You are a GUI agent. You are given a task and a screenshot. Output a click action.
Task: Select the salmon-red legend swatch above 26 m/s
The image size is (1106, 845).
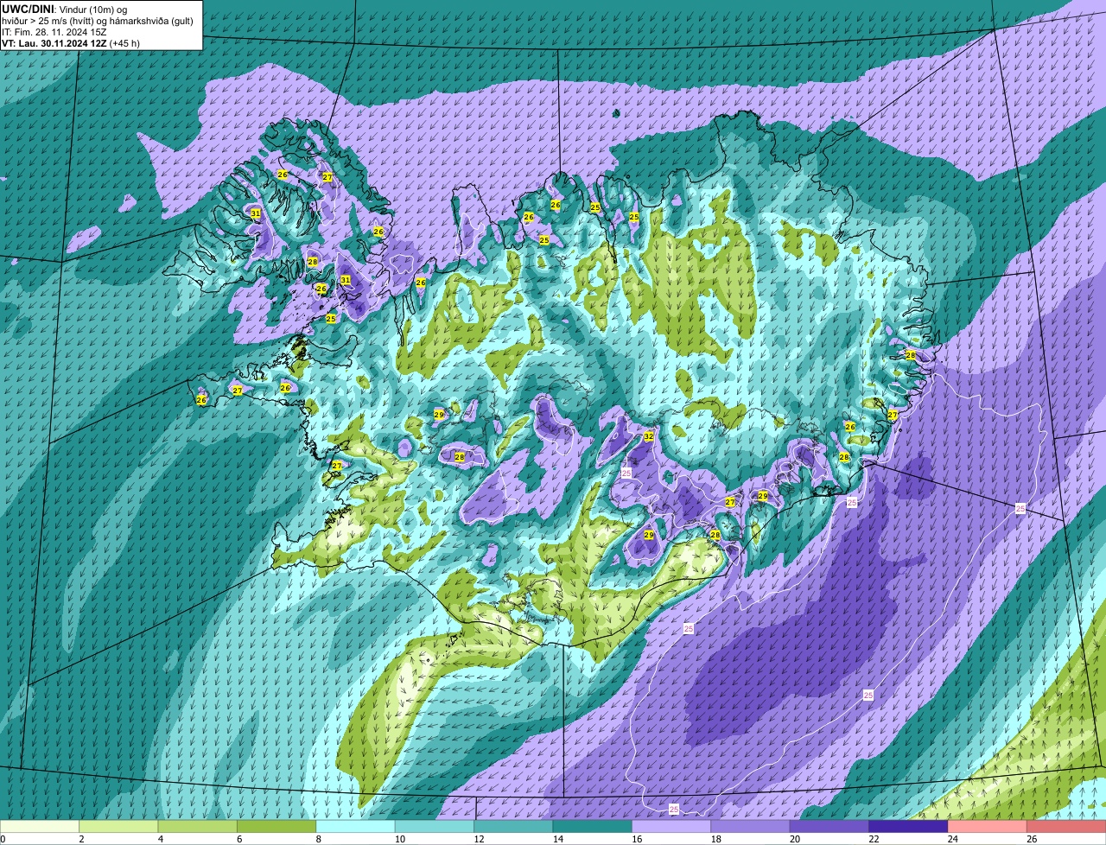(1067, 826)
